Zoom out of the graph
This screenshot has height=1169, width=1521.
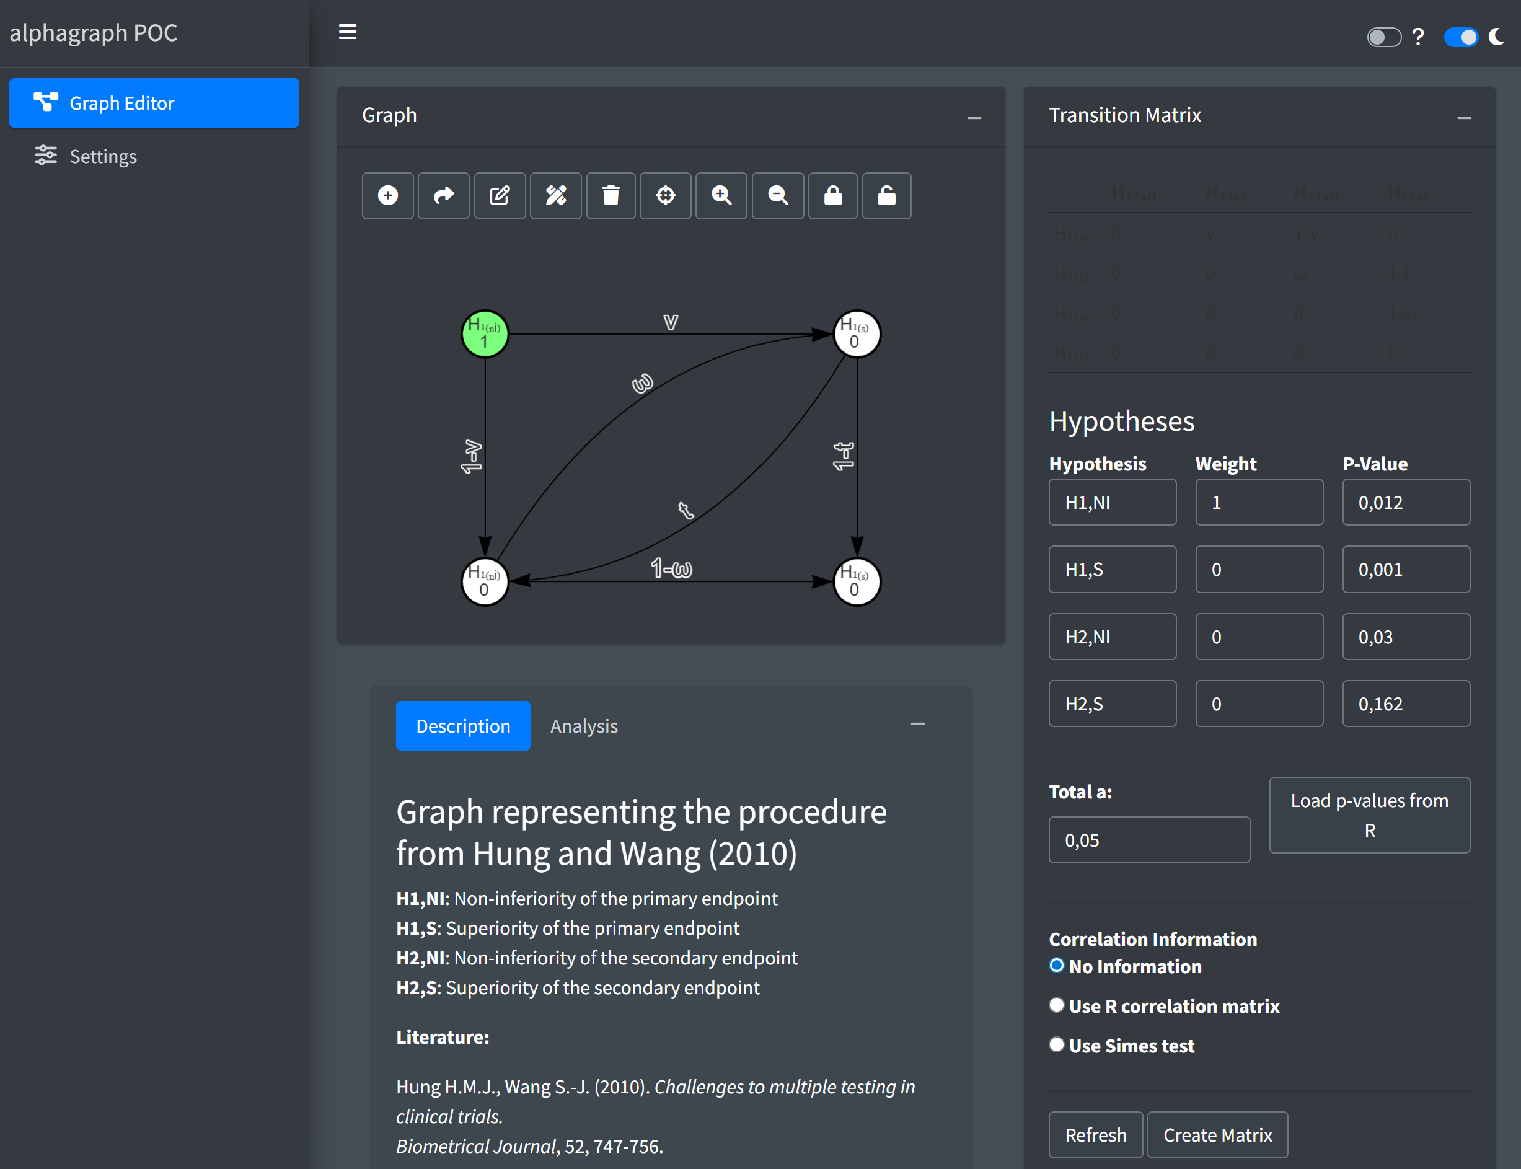[777, 195]
